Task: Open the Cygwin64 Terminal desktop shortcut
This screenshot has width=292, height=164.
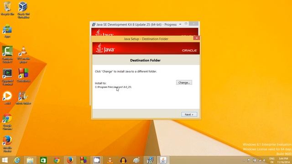Action: 7,77
